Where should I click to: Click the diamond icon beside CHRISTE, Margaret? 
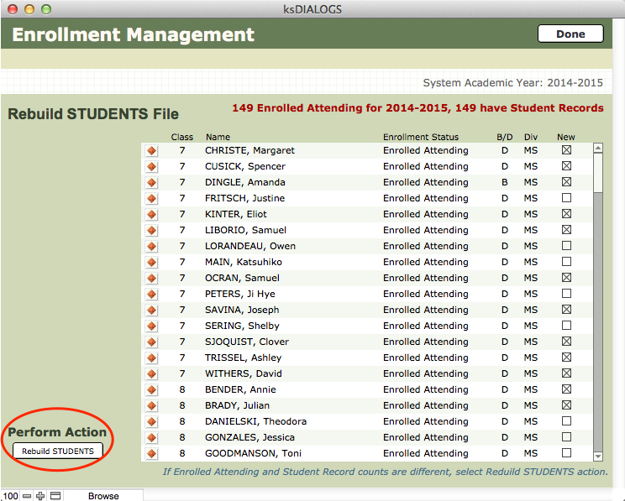tap(151, 151)
